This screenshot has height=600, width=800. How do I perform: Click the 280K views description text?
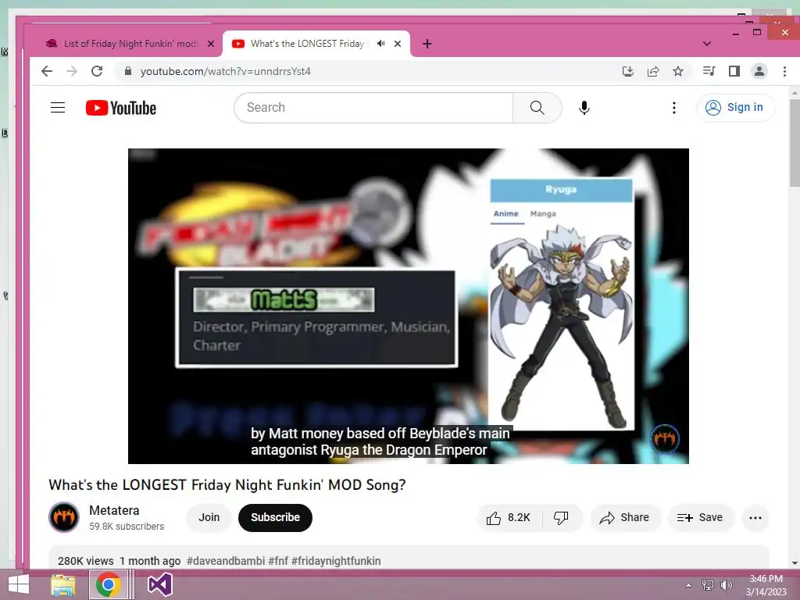86,561
